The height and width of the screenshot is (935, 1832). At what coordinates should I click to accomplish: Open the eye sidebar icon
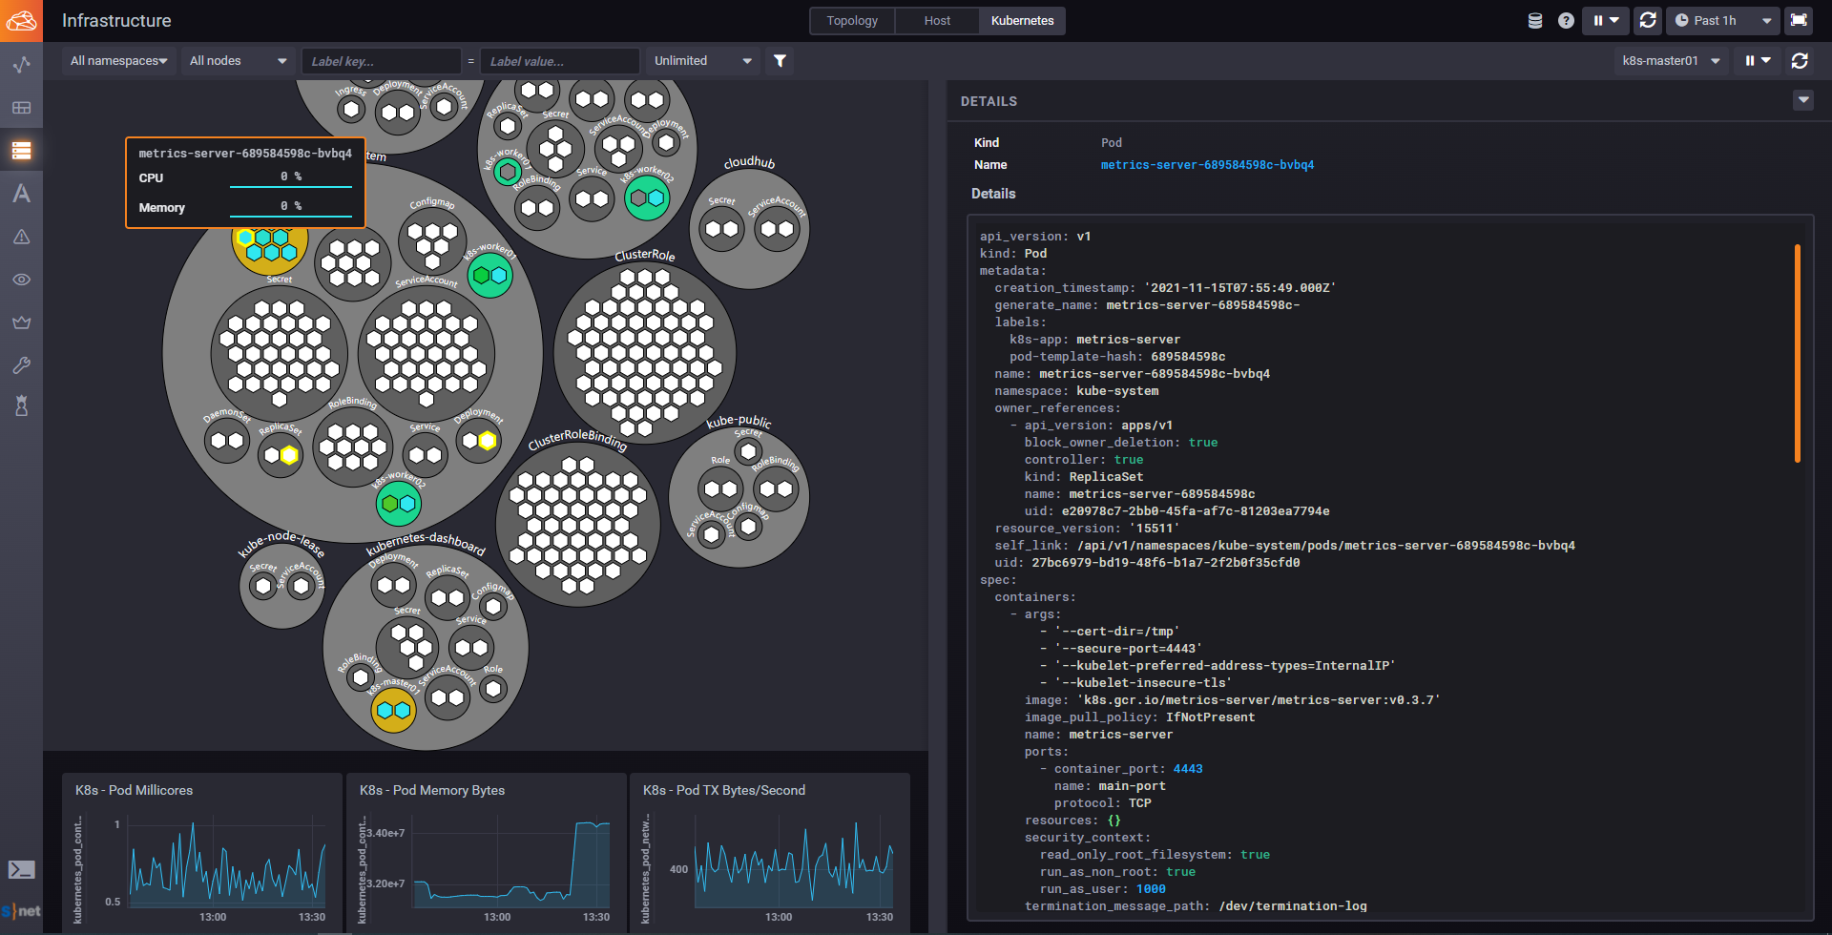coord(21,280)
